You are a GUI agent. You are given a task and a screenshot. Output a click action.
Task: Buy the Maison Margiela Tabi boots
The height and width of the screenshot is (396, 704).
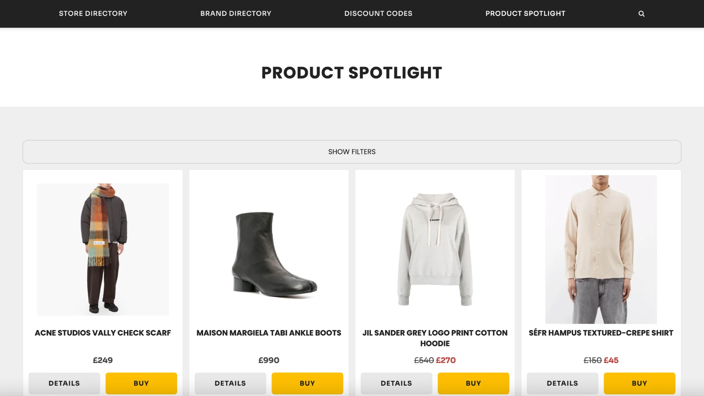point(307,383)
